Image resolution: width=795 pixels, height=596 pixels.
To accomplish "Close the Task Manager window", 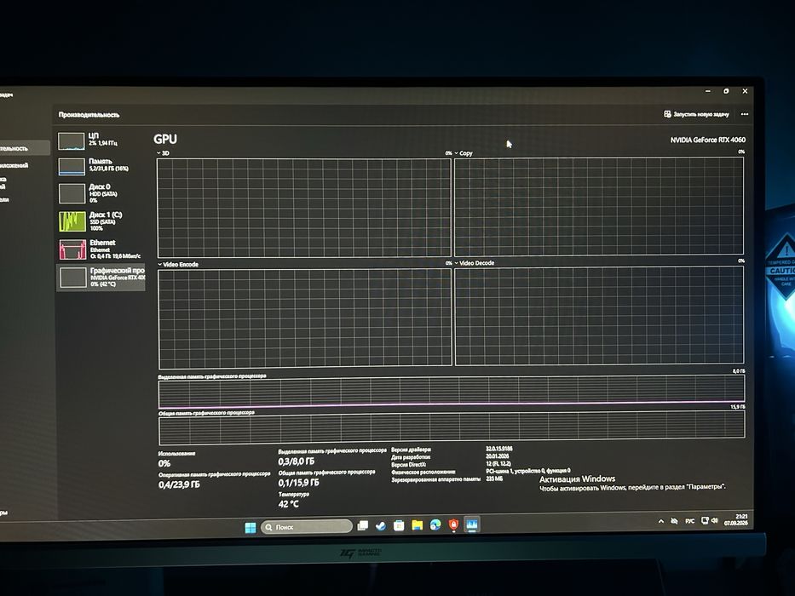I will tap(745, 91).
